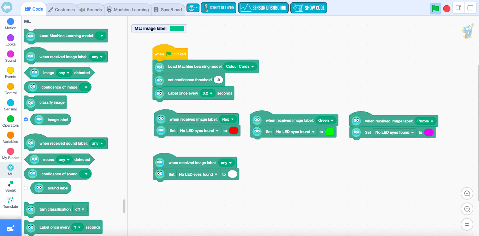Open the 'Purple' image label dropdown
The height and width of the screenshot is (236, 479).
pos(425,121)
